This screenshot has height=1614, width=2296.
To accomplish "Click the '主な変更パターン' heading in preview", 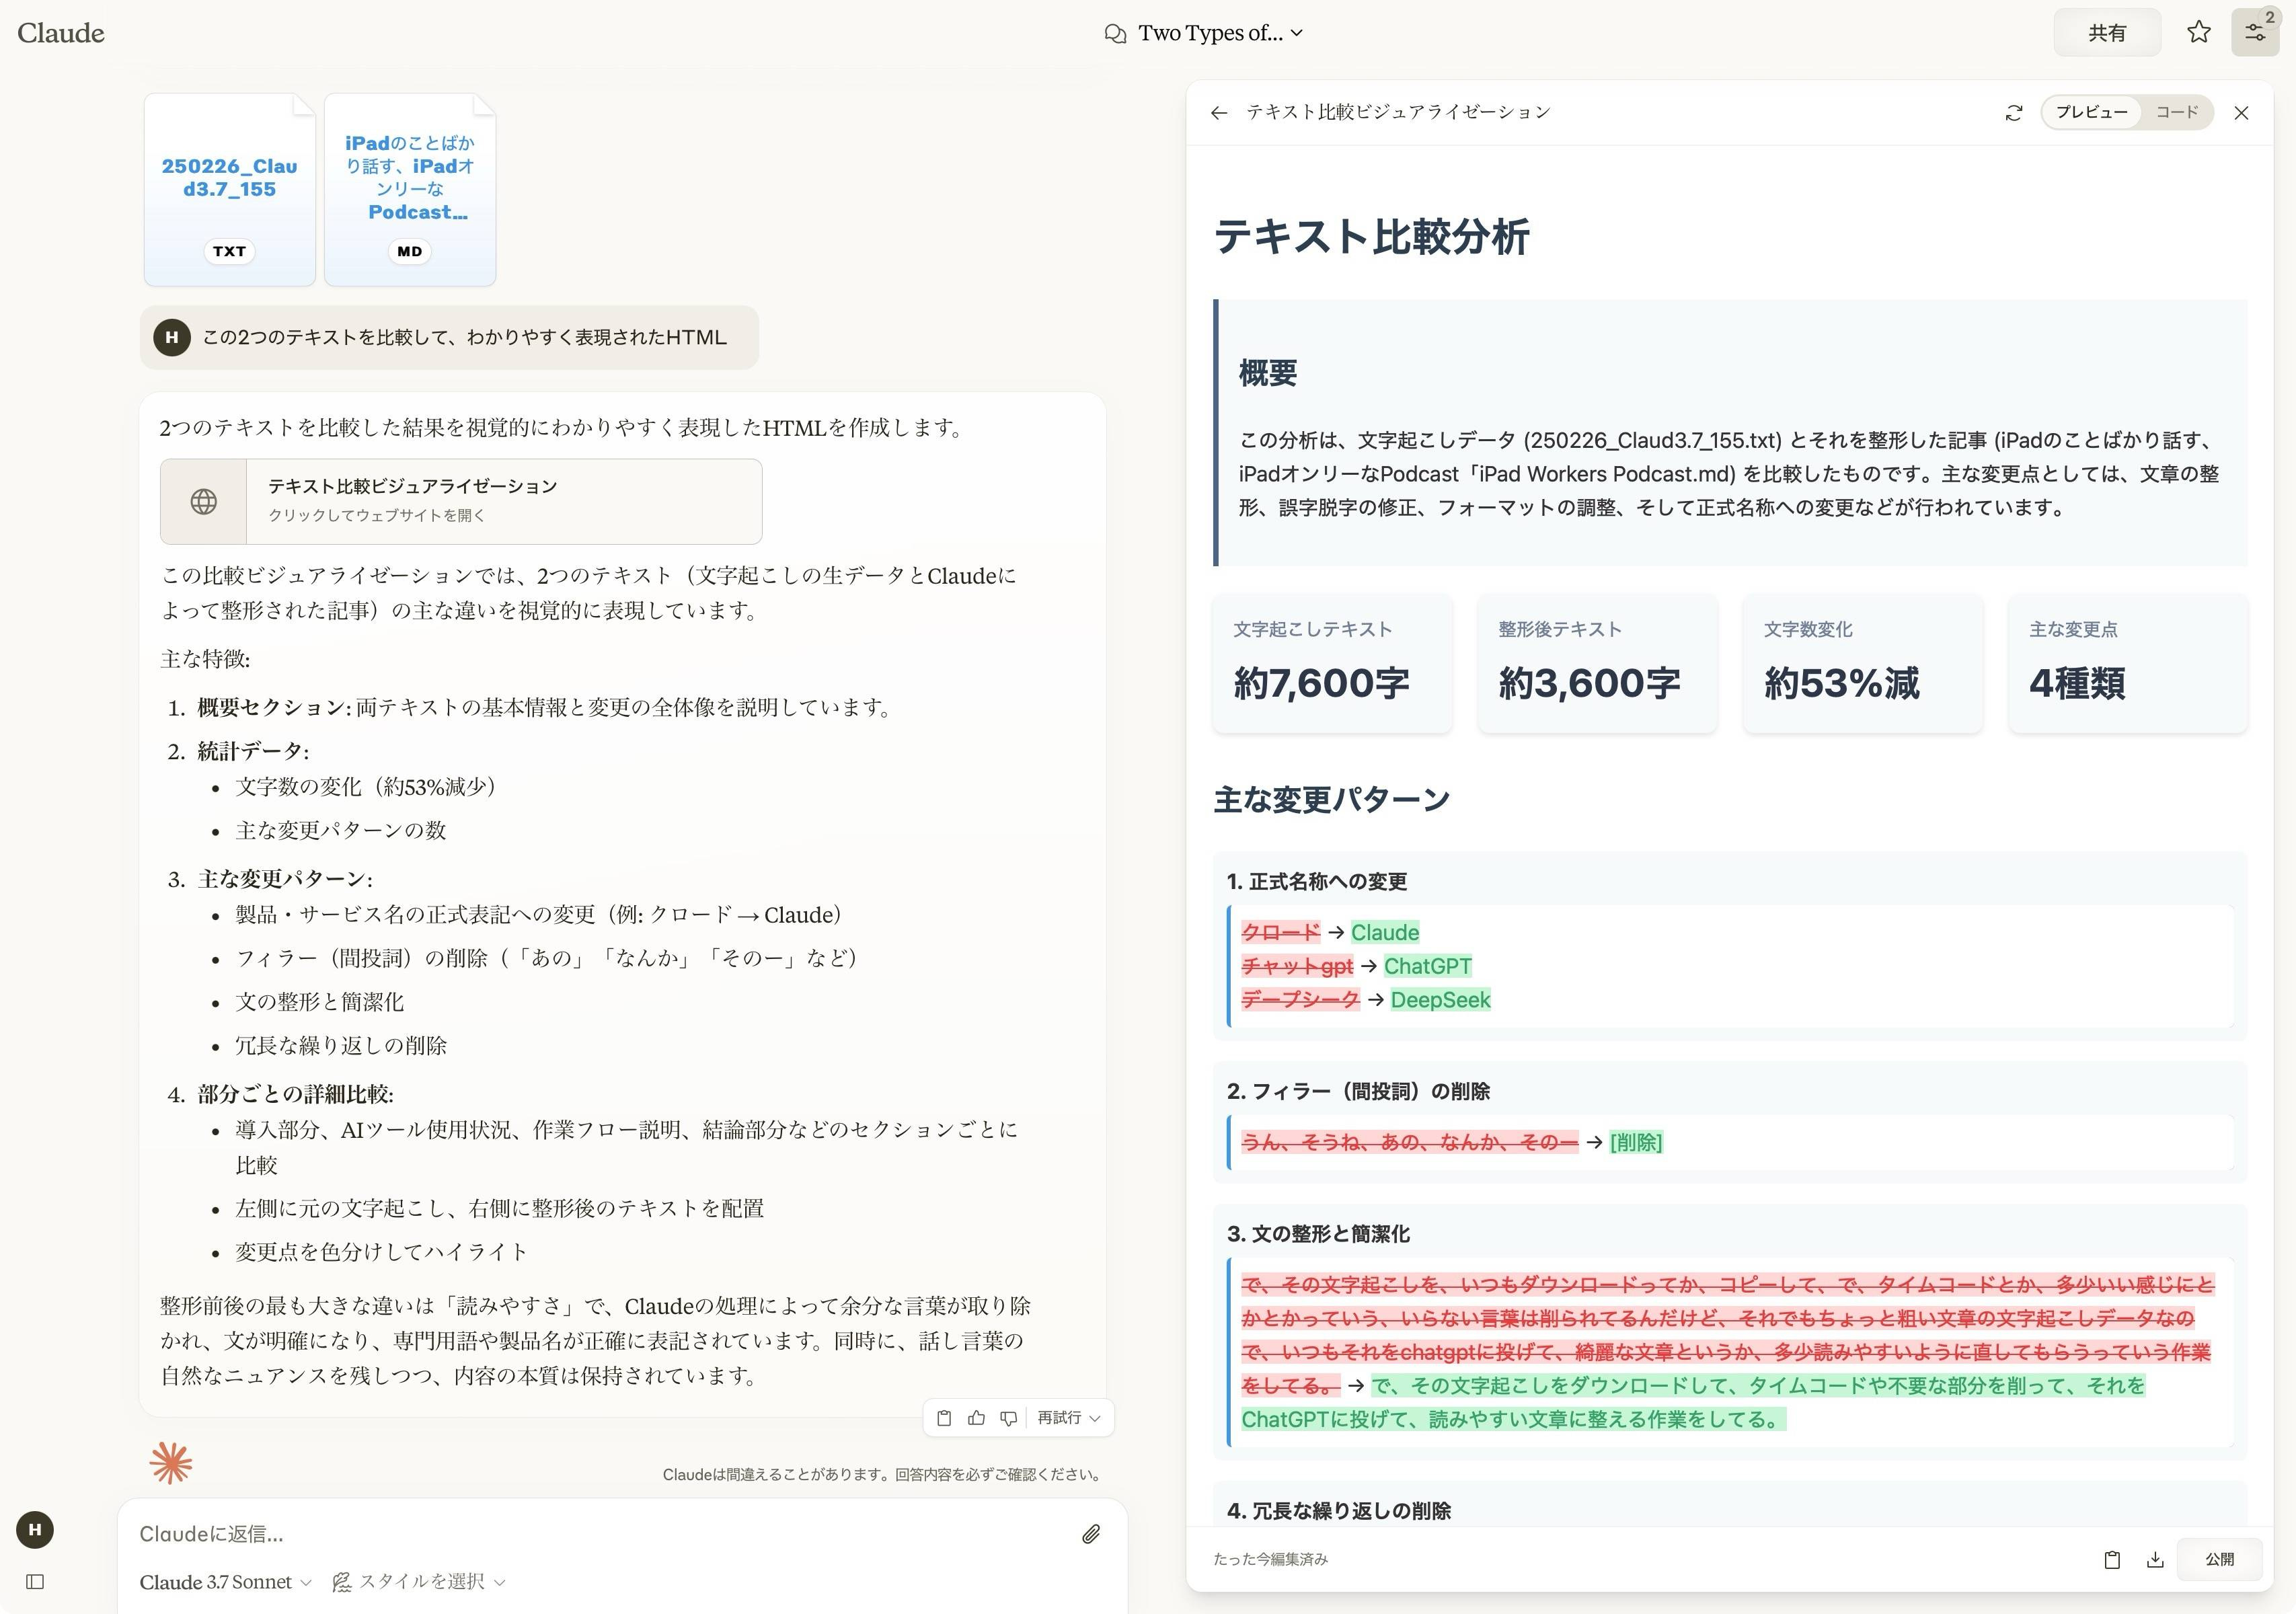I will coord(1331,800).
